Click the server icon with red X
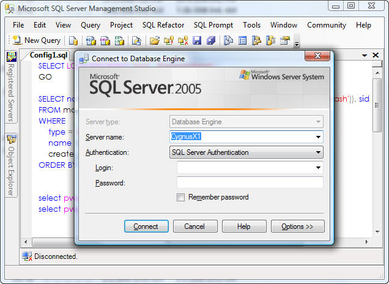389x284 pixels. 183,40
